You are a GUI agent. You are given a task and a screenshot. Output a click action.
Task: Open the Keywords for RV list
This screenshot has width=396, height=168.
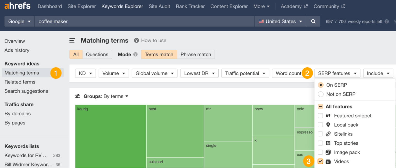click(26, 155)
